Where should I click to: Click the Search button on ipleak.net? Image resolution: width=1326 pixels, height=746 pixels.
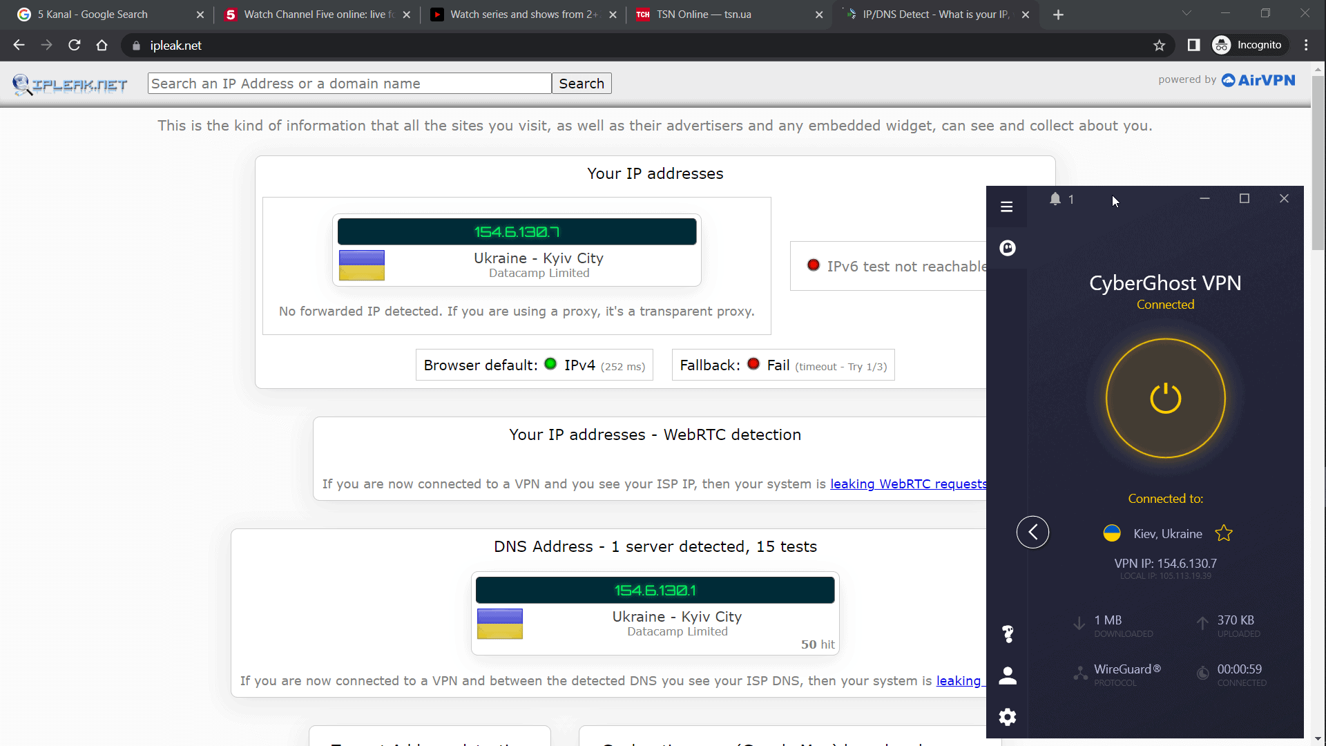[582, 84]
